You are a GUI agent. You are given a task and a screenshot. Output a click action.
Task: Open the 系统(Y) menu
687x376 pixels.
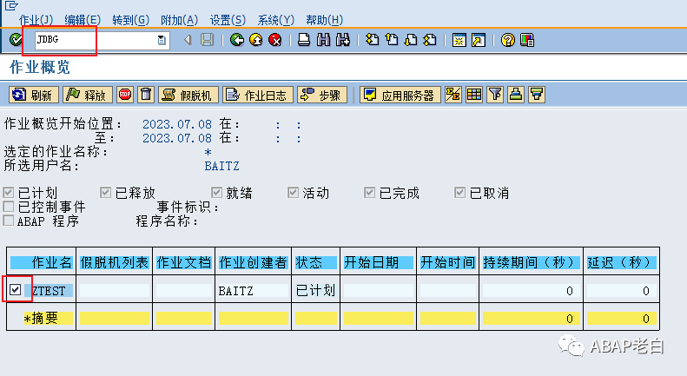pyautogui.click(x=276, y=20)
